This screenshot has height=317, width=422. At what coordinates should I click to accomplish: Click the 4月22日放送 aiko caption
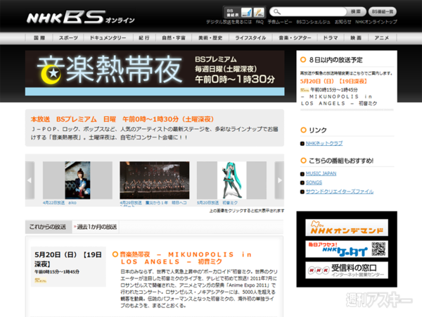[x=60, y=203]
